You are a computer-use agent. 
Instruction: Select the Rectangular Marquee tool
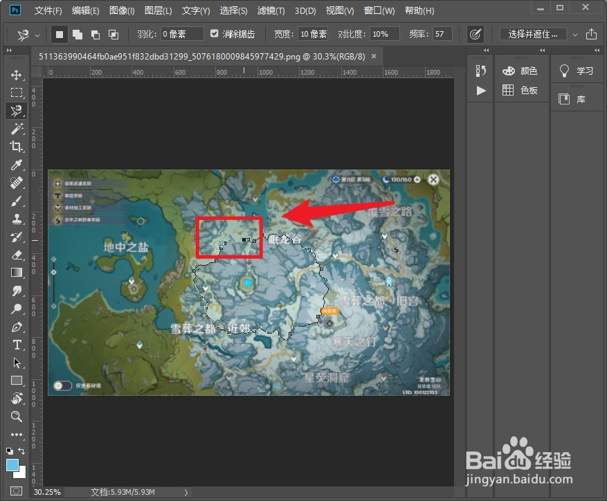(16, 93)
